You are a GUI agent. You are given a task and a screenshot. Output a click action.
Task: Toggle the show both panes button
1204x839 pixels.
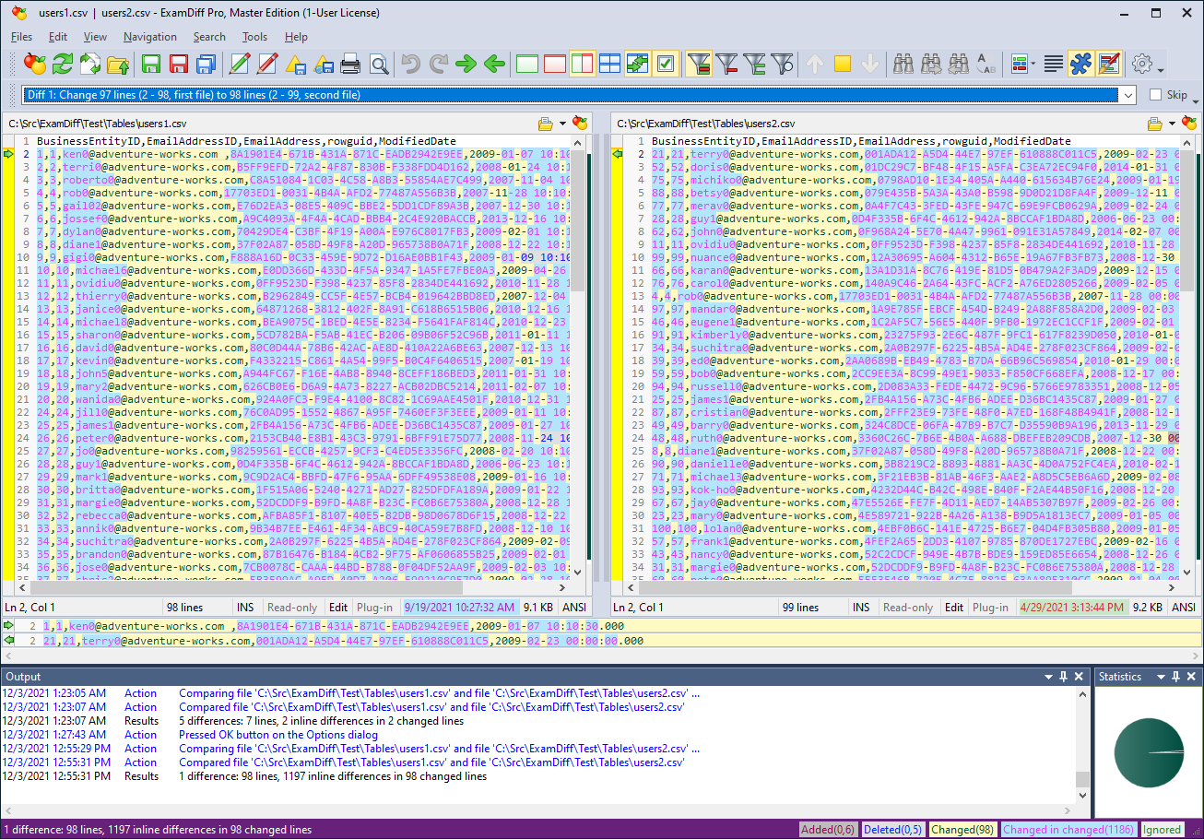pyautogui.click(x=583, y=64)
